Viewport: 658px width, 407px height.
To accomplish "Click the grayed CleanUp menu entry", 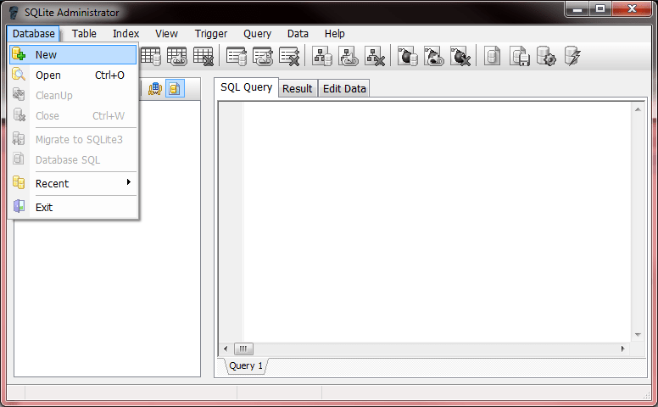I will [x=73, y=95].
